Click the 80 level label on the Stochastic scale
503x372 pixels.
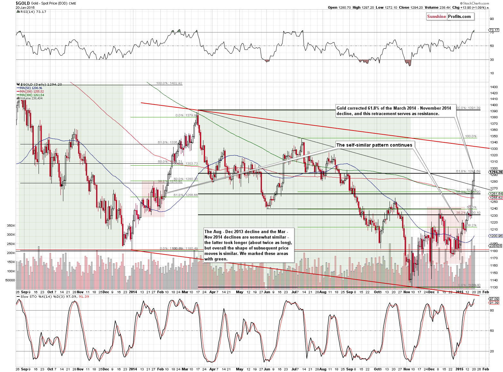coord(492,311)
